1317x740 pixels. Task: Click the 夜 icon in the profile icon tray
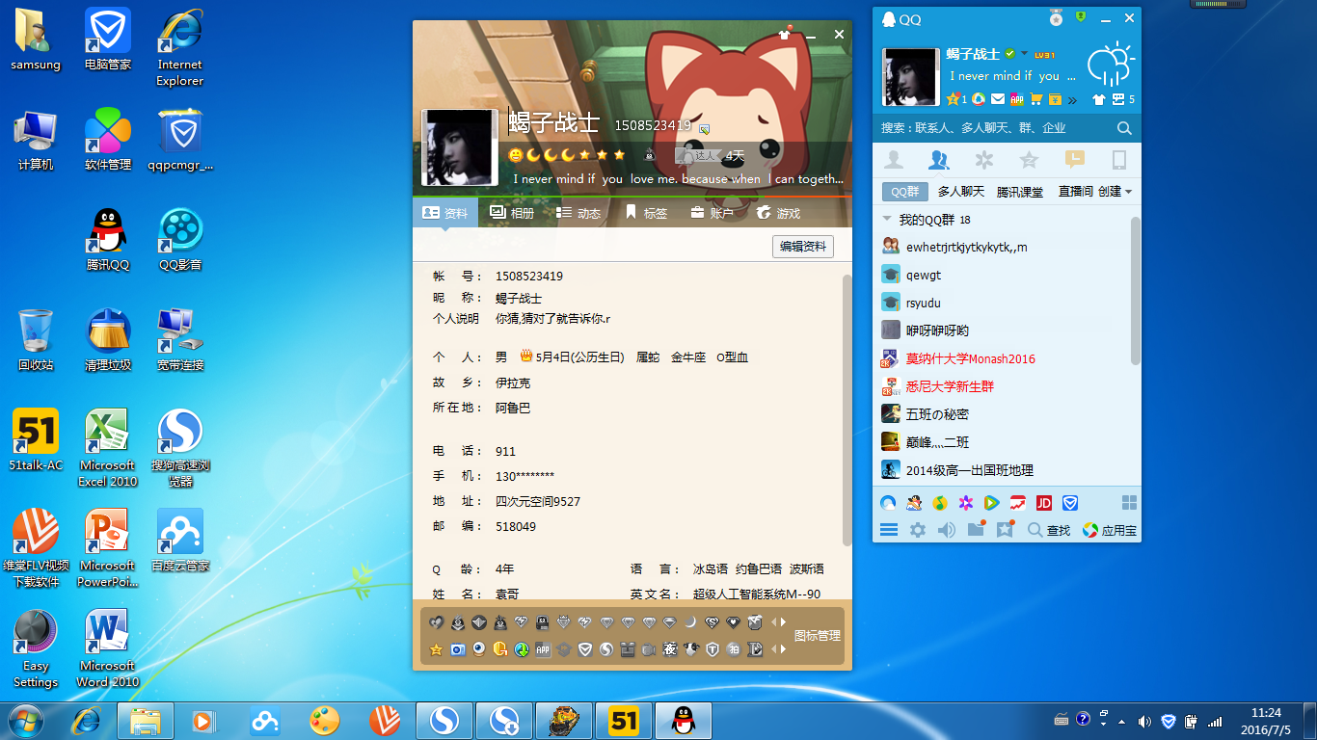(x=670, y=649)
